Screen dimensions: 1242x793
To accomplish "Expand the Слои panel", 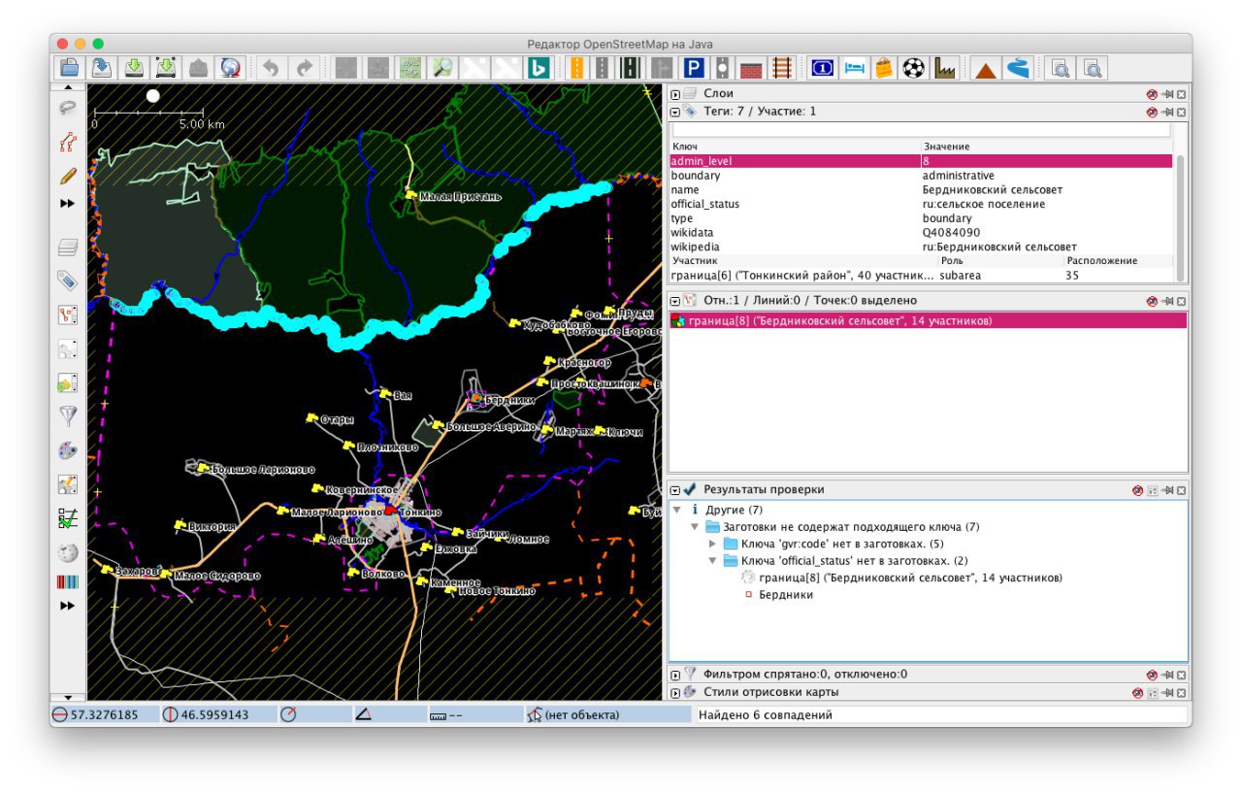I will pos(675,94).
